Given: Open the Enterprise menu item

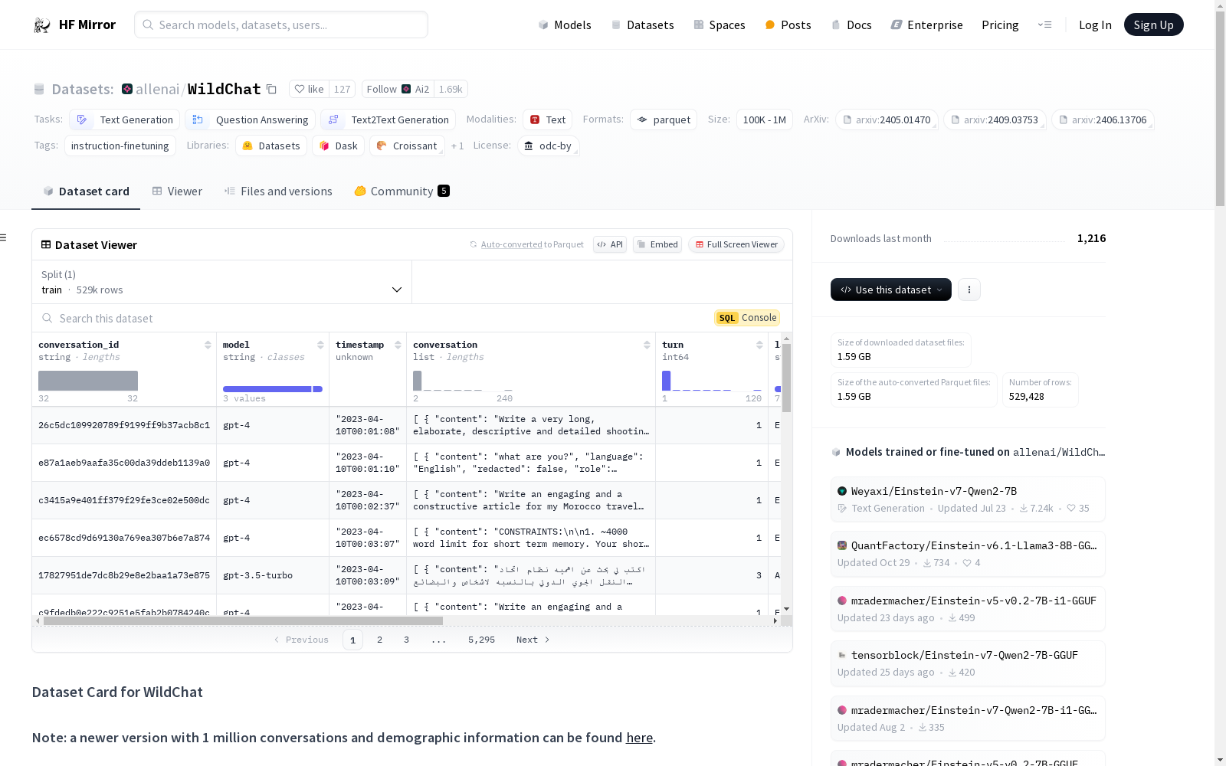Looking at the screenshot, I should (926, 25).
